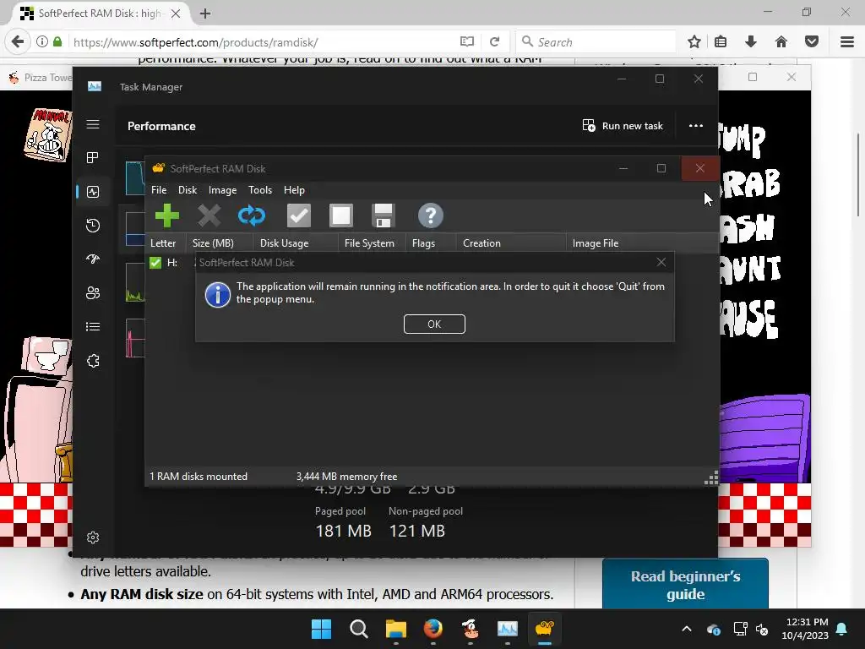Reload the current Firefox page
This screenshot has height=649, width=865.
tap(495, 42)
